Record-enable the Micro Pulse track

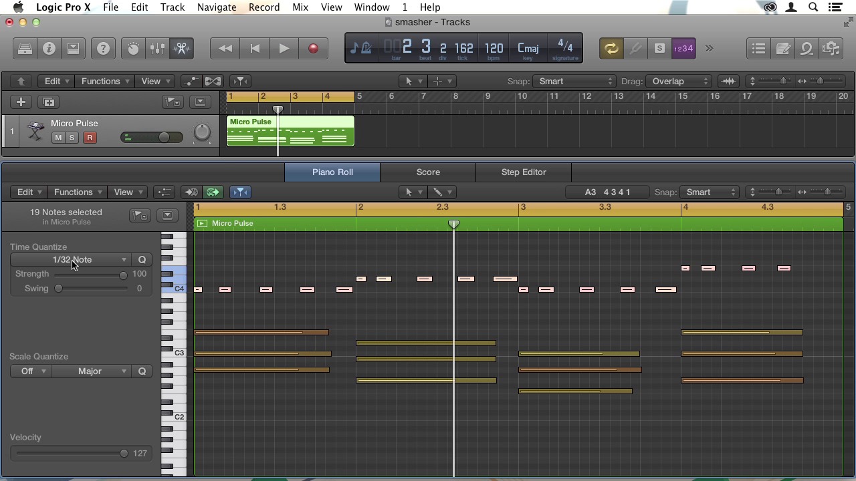coord(89,138)
